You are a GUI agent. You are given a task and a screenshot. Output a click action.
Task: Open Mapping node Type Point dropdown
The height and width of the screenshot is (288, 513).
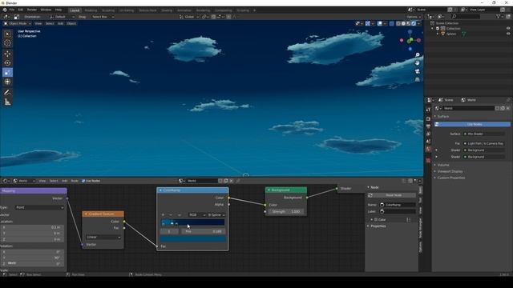(x=39, y=207)
